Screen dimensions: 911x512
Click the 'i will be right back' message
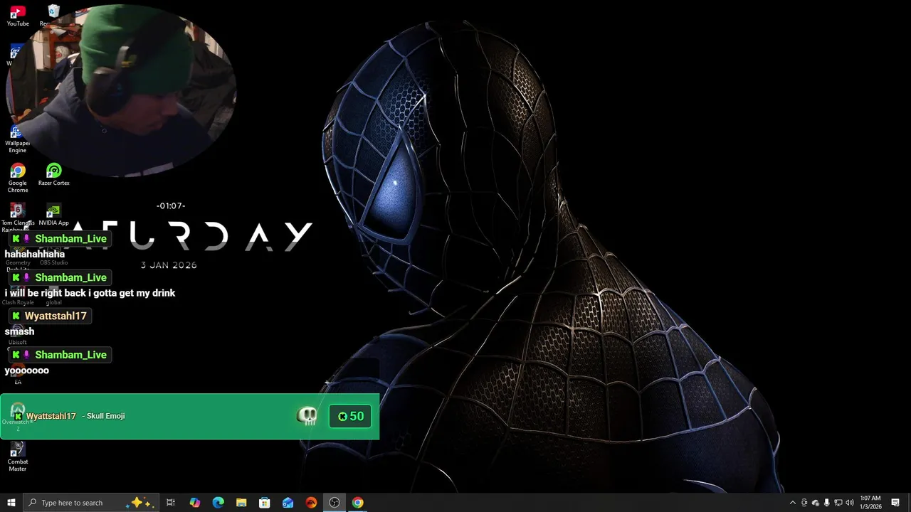[90, 293]
